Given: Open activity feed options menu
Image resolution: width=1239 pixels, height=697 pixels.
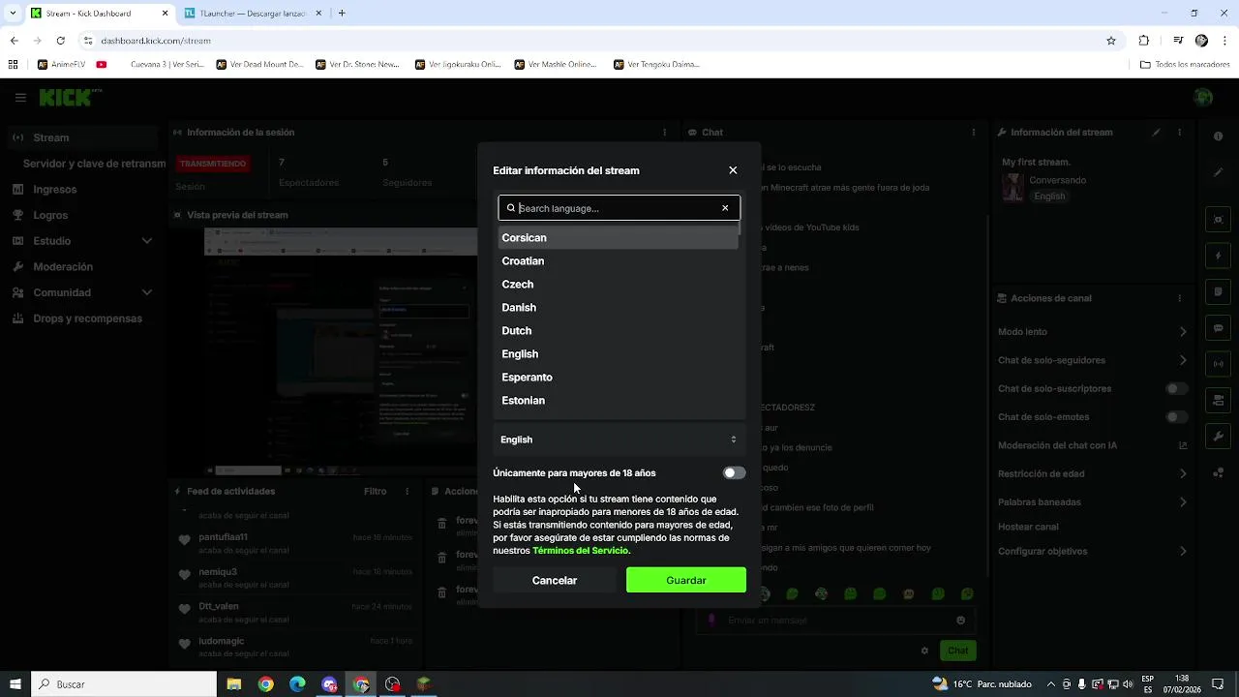Looking at the screenshot, I should click(408, 492).
